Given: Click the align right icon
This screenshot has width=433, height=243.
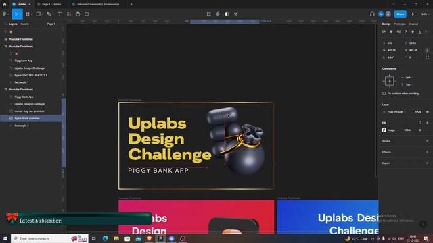Looking at the screenshot, I should pos(398,32).
